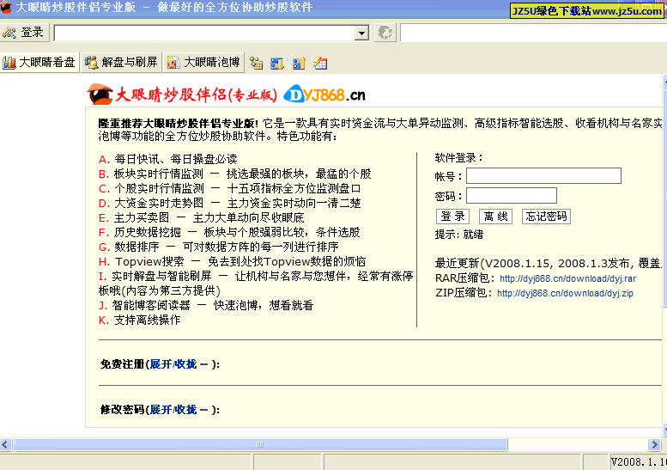667x470 pixels.
Task: Click the grid with diamonds toolbar icon
Action: (256, 63)
